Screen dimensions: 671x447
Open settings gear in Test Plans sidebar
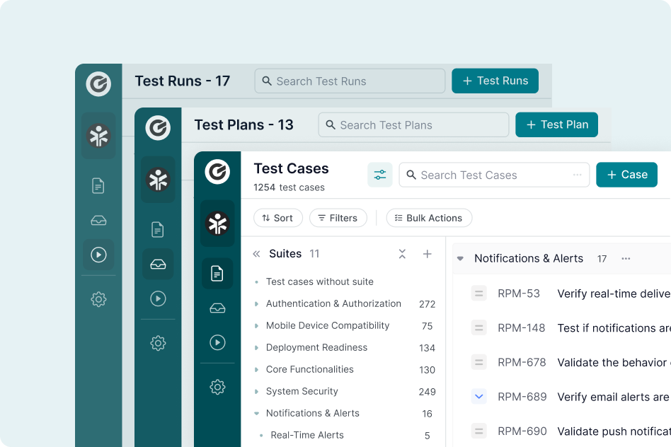point(158,342)
